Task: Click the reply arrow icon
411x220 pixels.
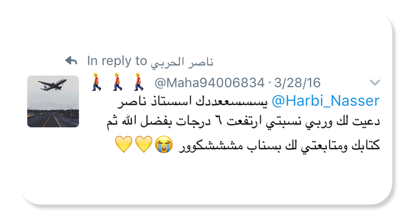Action: [71, 61]
